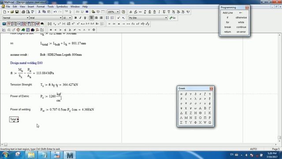
Task: Center-align the text
Action: point(96,18)
